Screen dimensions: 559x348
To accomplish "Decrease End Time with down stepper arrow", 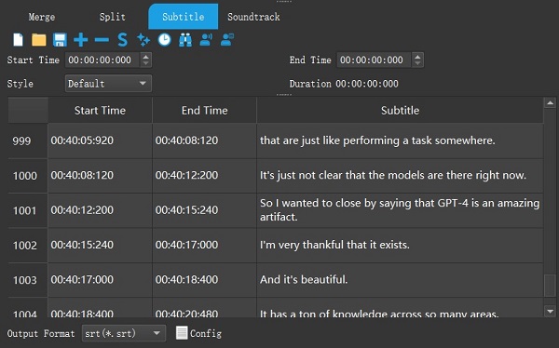I will [x=417, y=64].
